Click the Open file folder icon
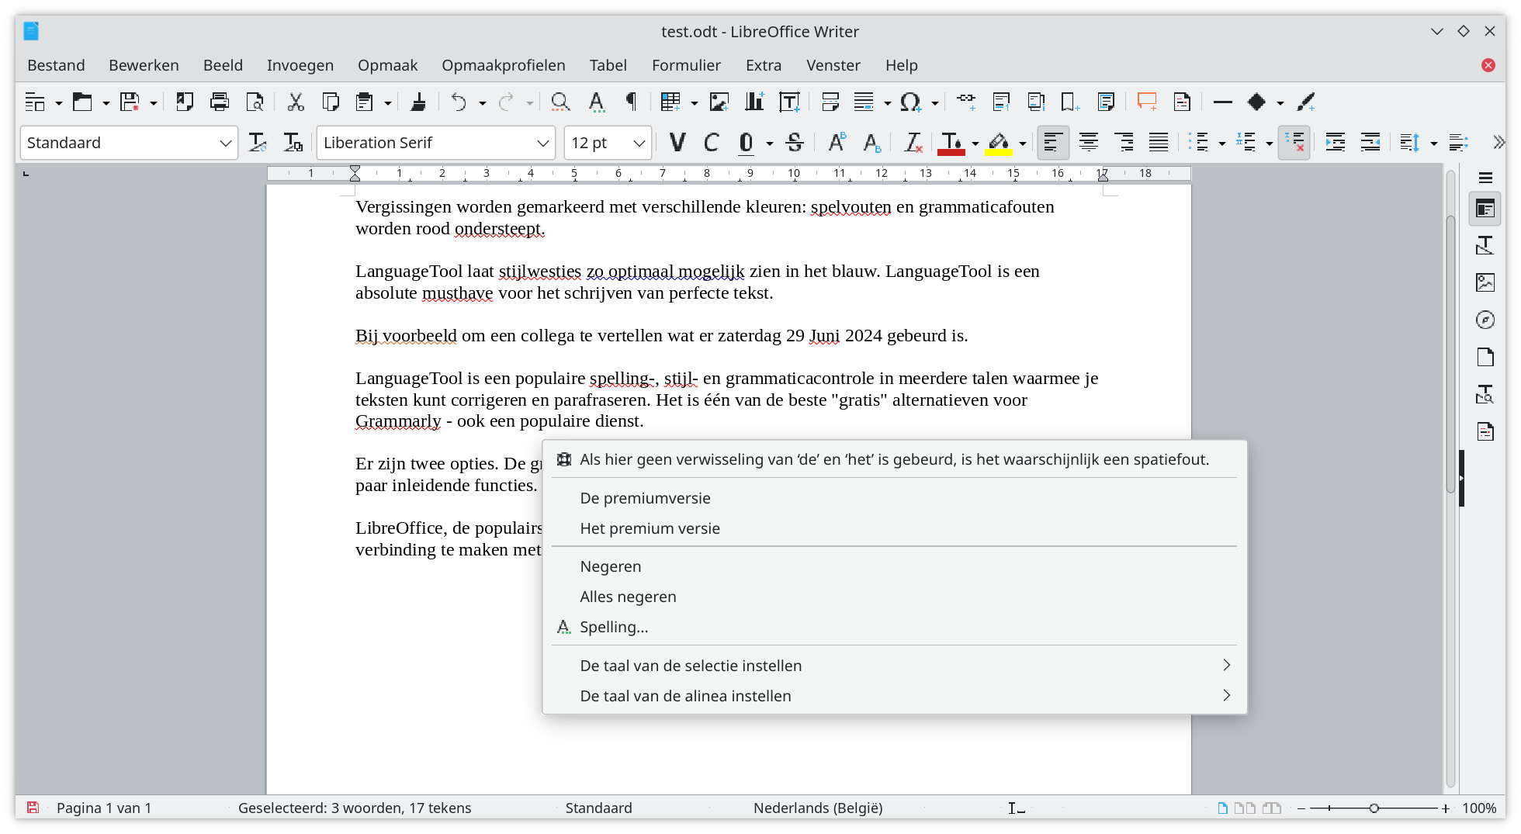1521x834 pixels. [81, 102]
